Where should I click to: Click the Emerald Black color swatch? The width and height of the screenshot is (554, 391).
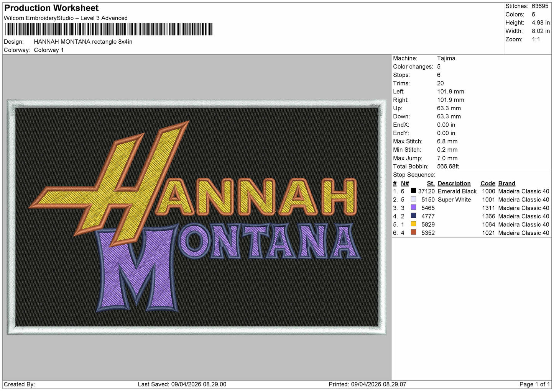[413, 191]
